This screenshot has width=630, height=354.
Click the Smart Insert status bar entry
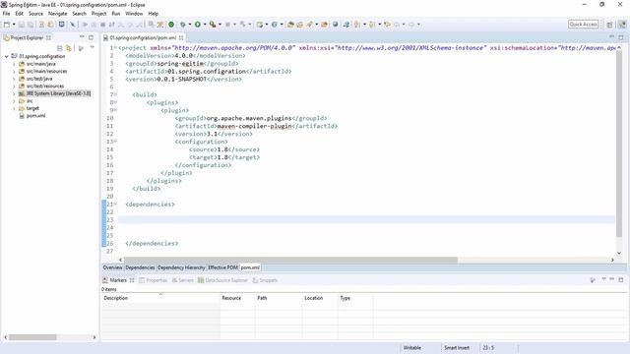pyautogui.click(x=457, y=347)
